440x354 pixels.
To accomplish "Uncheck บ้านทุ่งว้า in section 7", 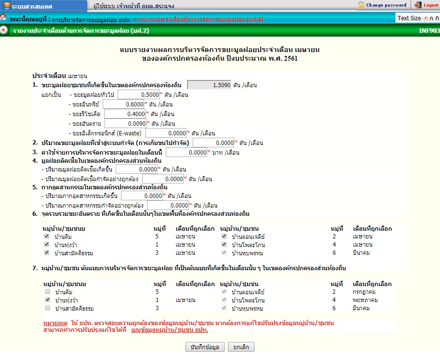I will tap(48, 300).
